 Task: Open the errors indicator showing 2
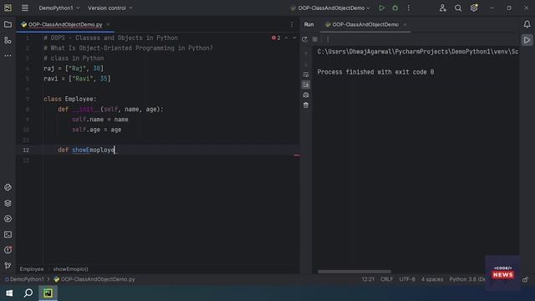click(x=276, y=38)
